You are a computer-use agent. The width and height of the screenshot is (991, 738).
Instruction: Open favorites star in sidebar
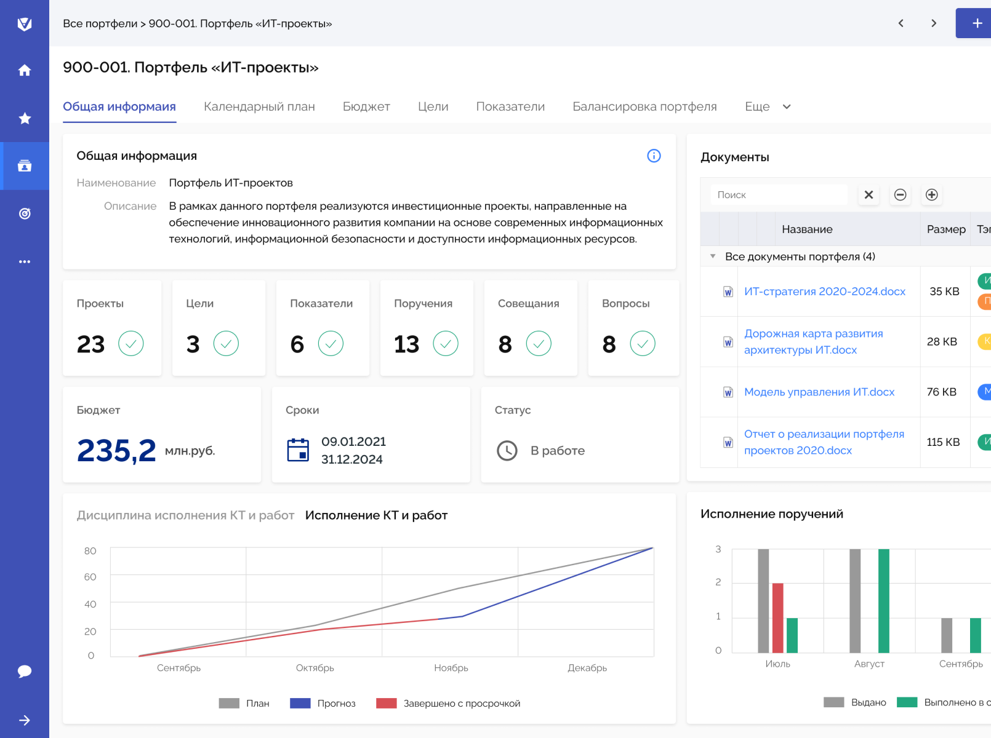tap(25, 118)
